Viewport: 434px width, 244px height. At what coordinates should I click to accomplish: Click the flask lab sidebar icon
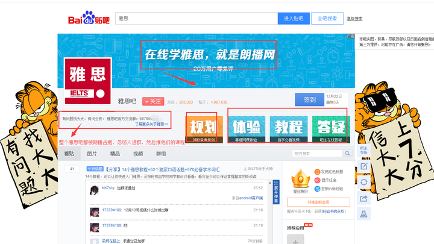363,213
